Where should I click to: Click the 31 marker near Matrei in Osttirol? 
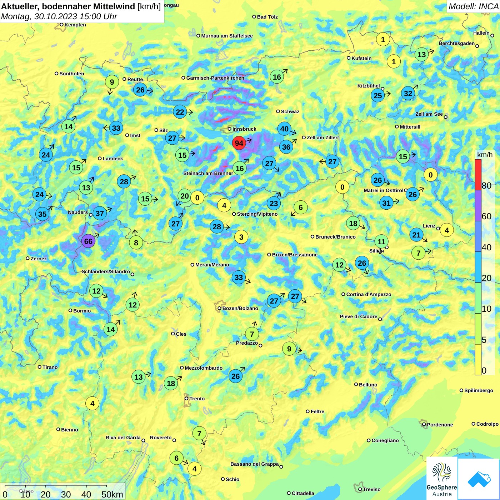point(386,203)
